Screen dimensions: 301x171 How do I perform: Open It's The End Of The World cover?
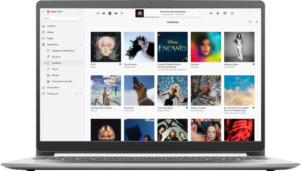click(x=239, y=91)
